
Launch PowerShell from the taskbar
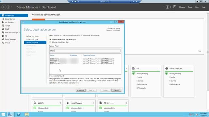[19, 114]
